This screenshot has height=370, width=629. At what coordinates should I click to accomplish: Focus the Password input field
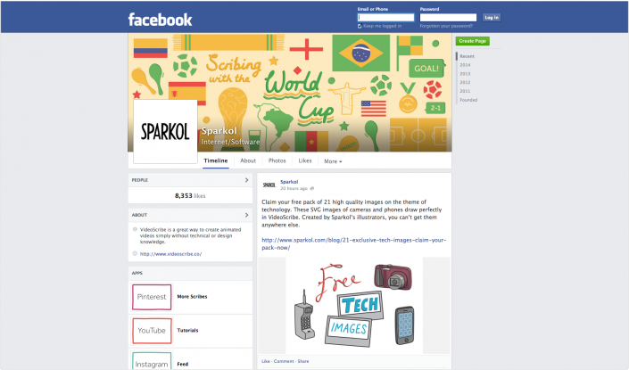(448, 18)
